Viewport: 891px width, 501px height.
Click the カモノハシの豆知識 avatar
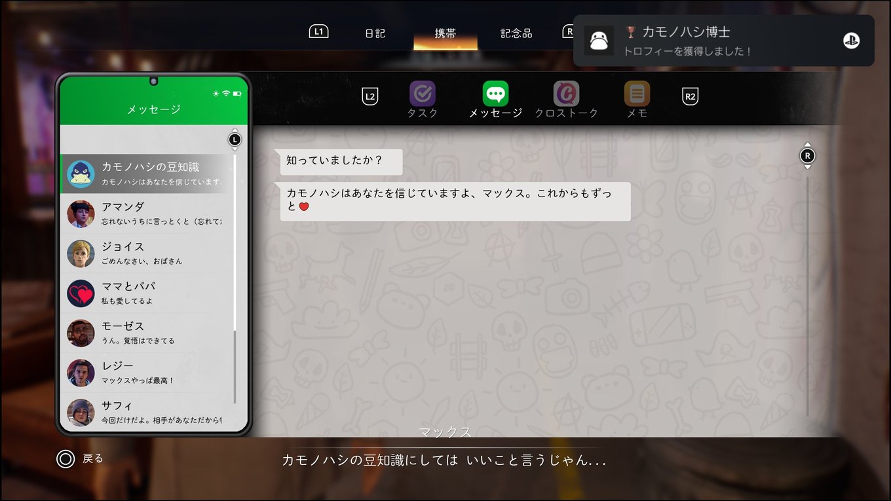click(x=81, y=174)
